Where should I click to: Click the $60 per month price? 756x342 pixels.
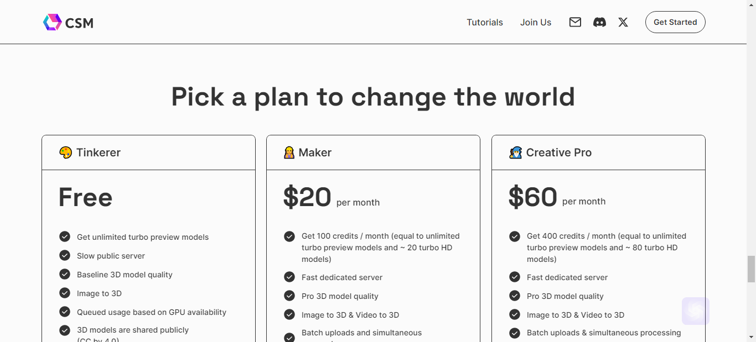click(557, 197)
